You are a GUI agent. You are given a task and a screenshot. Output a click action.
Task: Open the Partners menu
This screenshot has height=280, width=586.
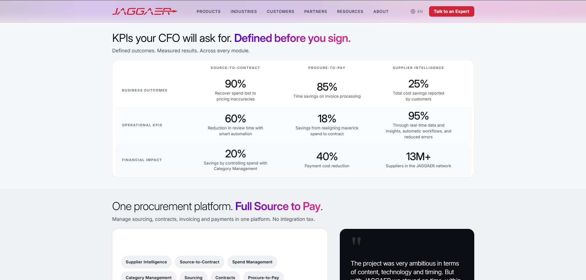[x=315, y=11]
